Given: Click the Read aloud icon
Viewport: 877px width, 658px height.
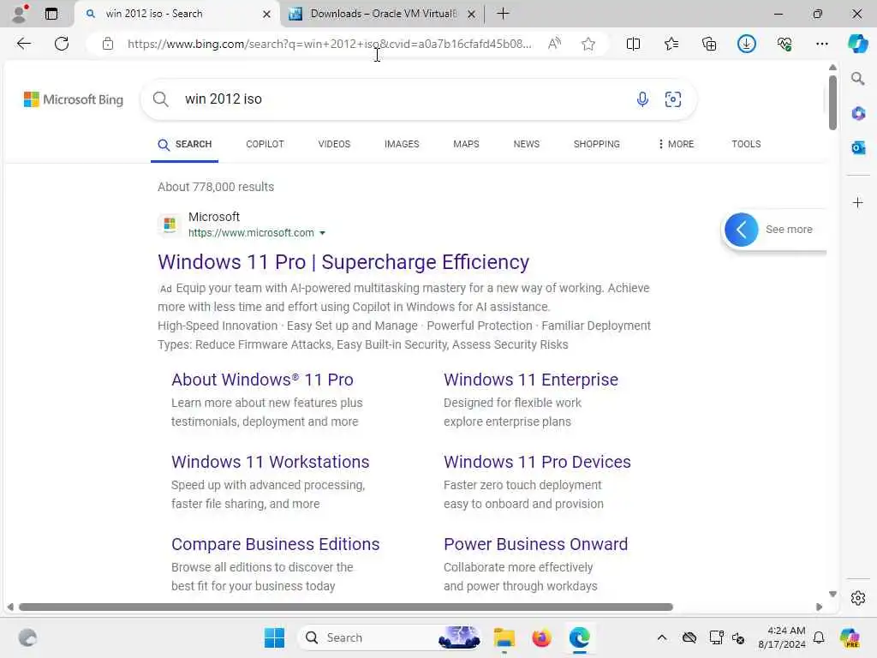Looking at the screenshot, I should click(x=554, y=44).
